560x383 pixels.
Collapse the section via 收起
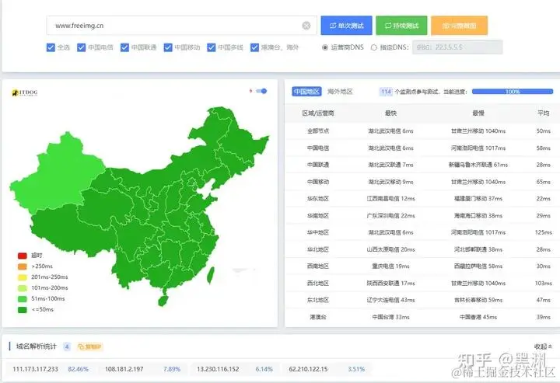(x=543, y=346)
